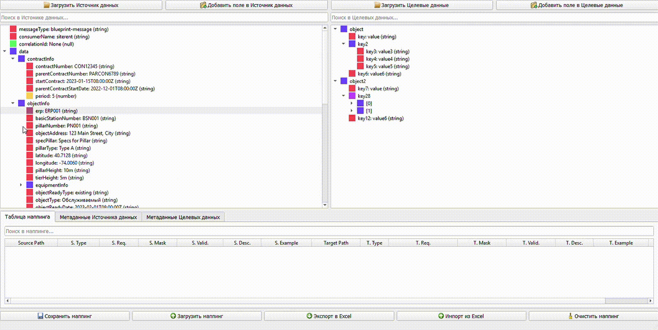658x330 pixels.
Task: Click the green null icon beside correlationId
Action: click(x=13, y=44)
